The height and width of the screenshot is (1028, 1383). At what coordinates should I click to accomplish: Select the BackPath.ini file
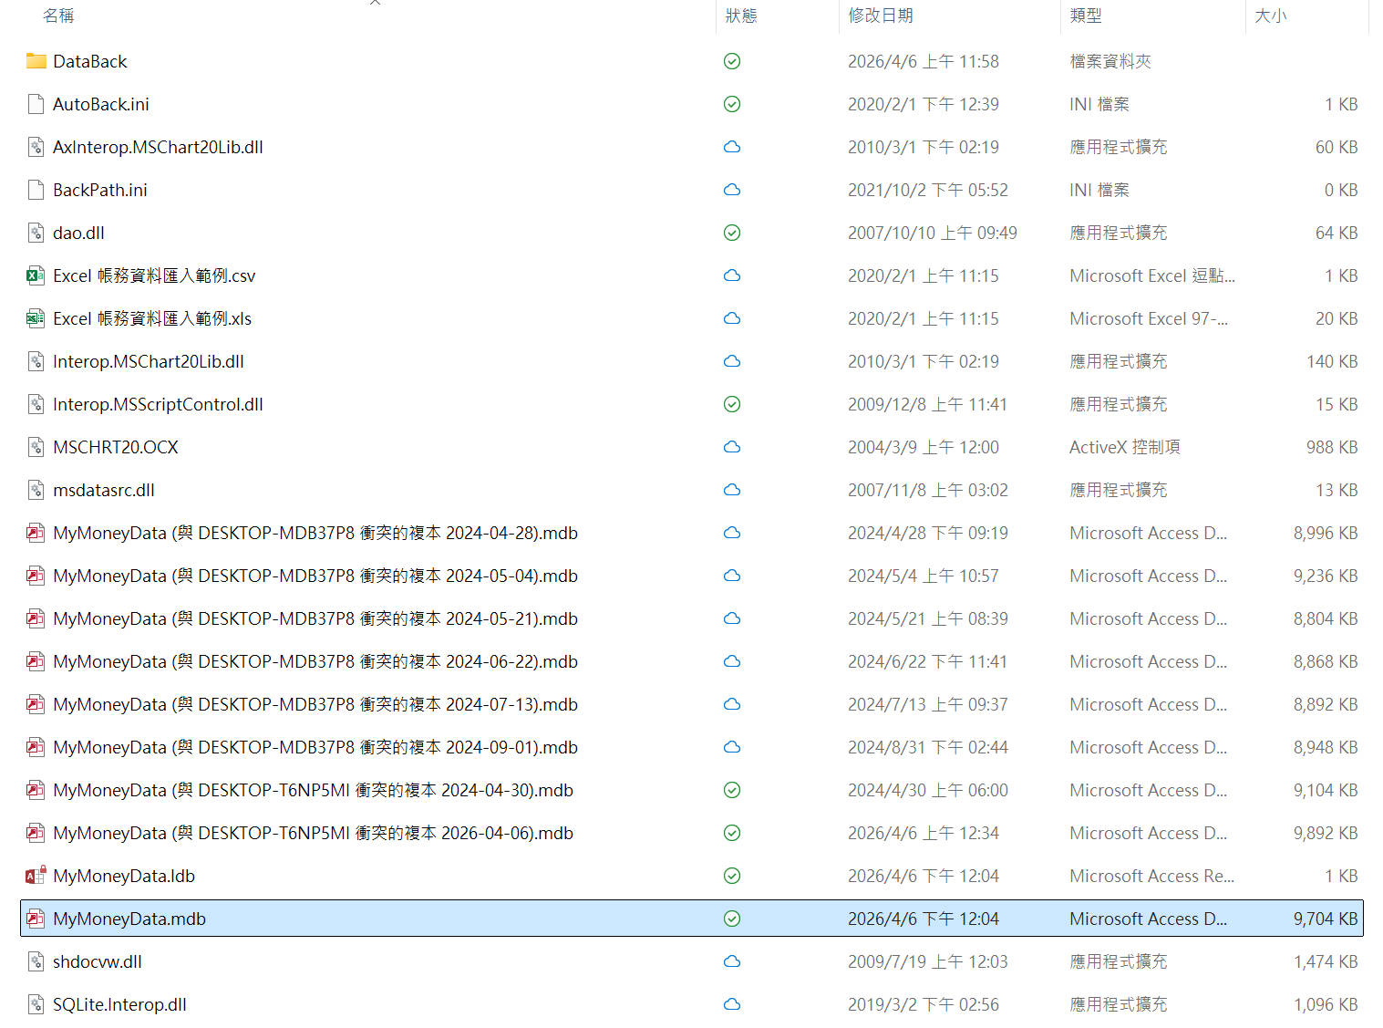(100, 190)
